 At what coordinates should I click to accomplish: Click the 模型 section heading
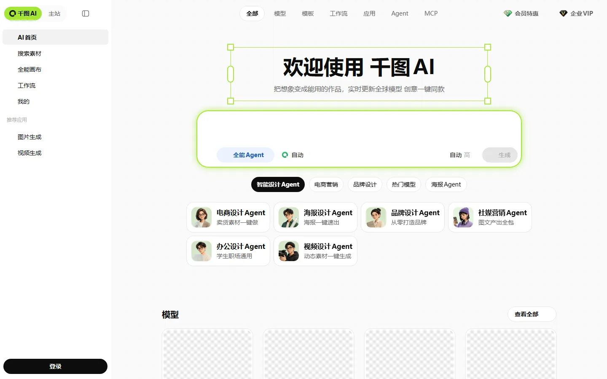tap(170, 315)
